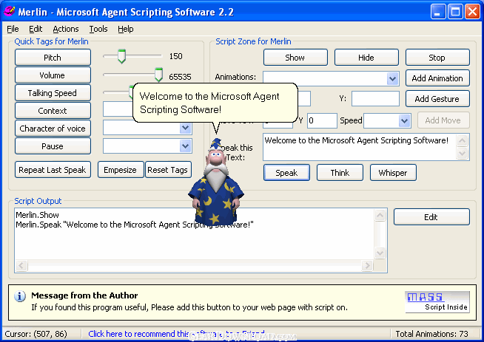Click the Think button
Viewport: 484px width, 342px height.
click(x=340, y=173)
